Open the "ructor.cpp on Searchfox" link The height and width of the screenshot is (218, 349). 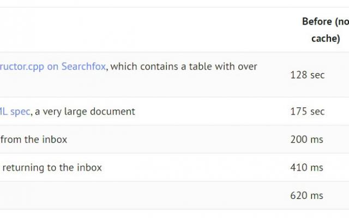coord(52,66)
